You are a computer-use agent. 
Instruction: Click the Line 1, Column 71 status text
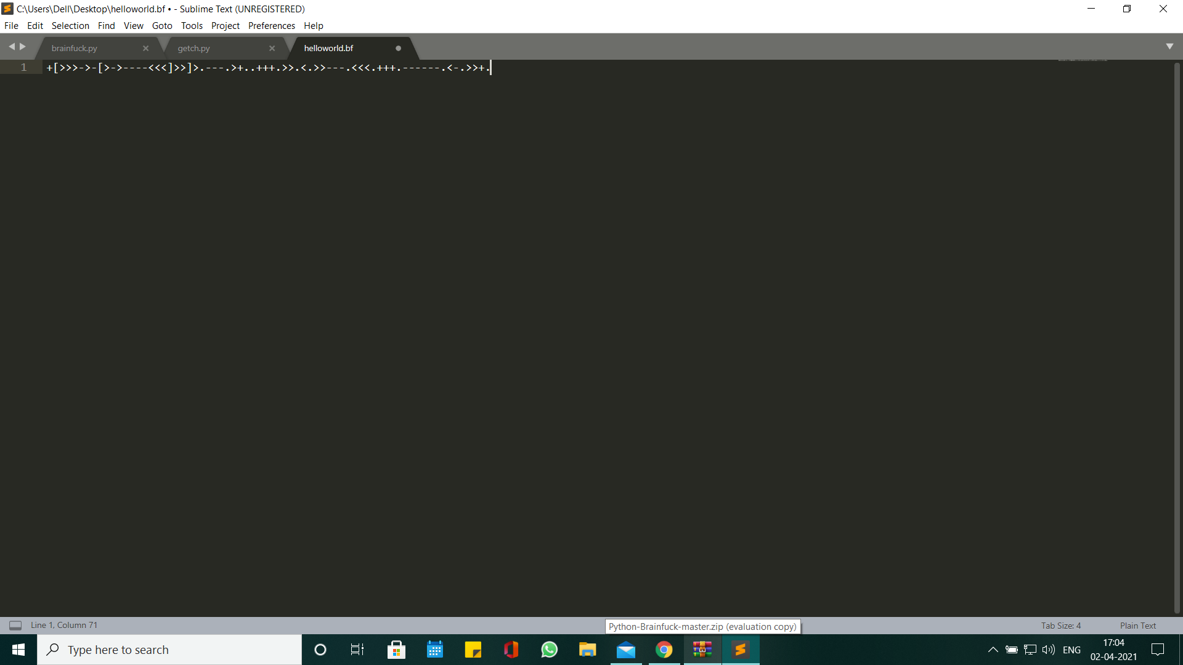(x=64, y=626)
